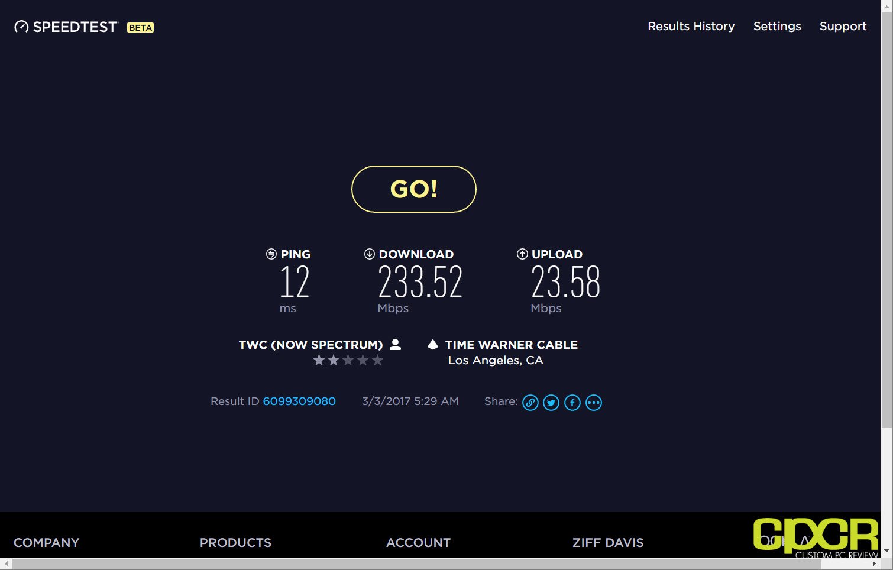
Task: Click the download arrow icon
Action: point(369,254)
